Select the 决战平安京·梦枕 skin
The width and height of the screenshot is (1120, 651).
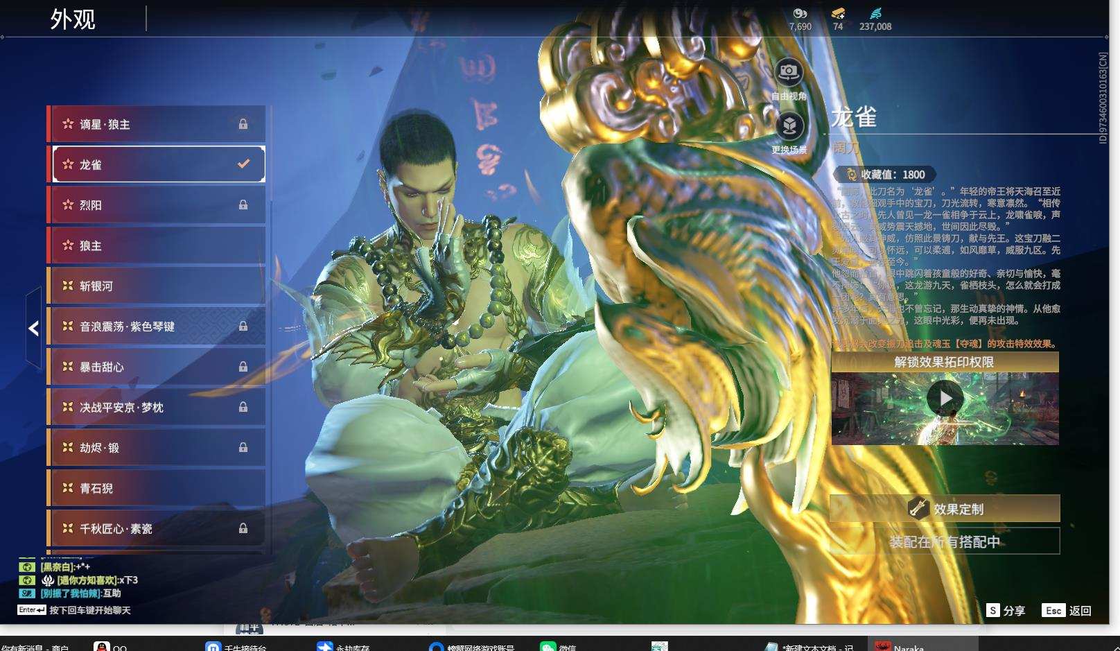[x=157, y=407]
